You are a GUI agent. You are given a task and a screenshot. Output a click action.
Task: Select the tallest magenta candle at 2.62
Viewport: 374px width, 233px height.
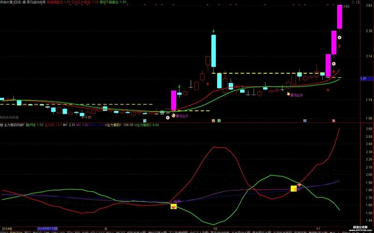[x=339, y=17]
